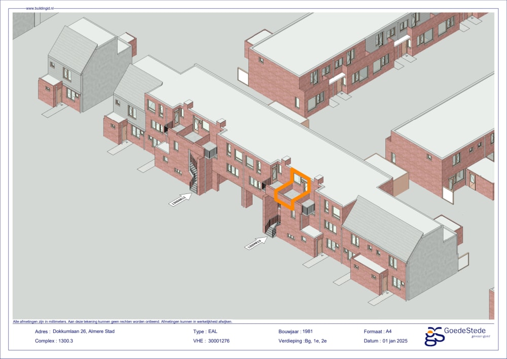Click the GoedeStede logo
Image resolution: width=507 pixels, height=359 pixels.
[457, 336]
